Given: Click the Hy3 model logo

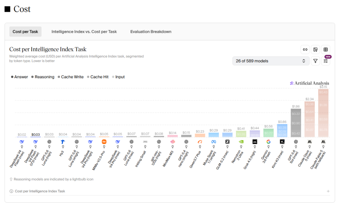Looking at the screenshot, I should pyautogui.click(x=63, y=142).
